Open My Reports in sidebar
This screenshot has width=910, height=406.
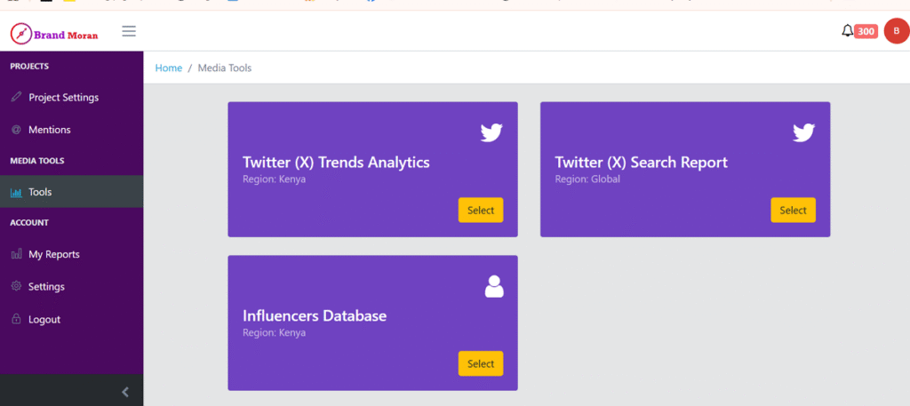(71, 254)
